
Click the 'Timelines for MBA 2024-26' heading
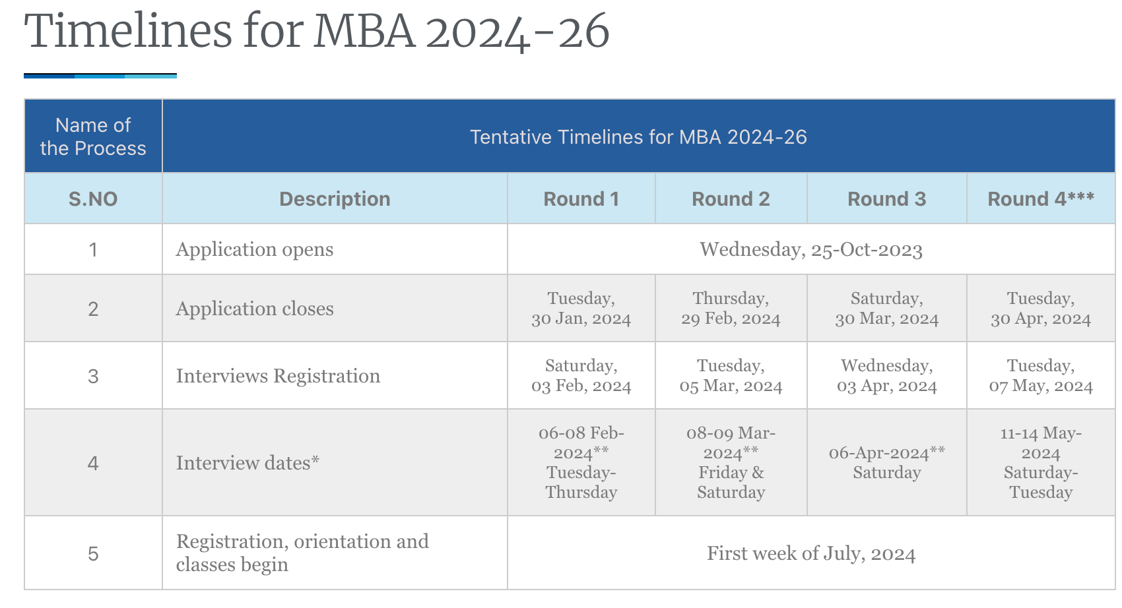tap(317, 31)
